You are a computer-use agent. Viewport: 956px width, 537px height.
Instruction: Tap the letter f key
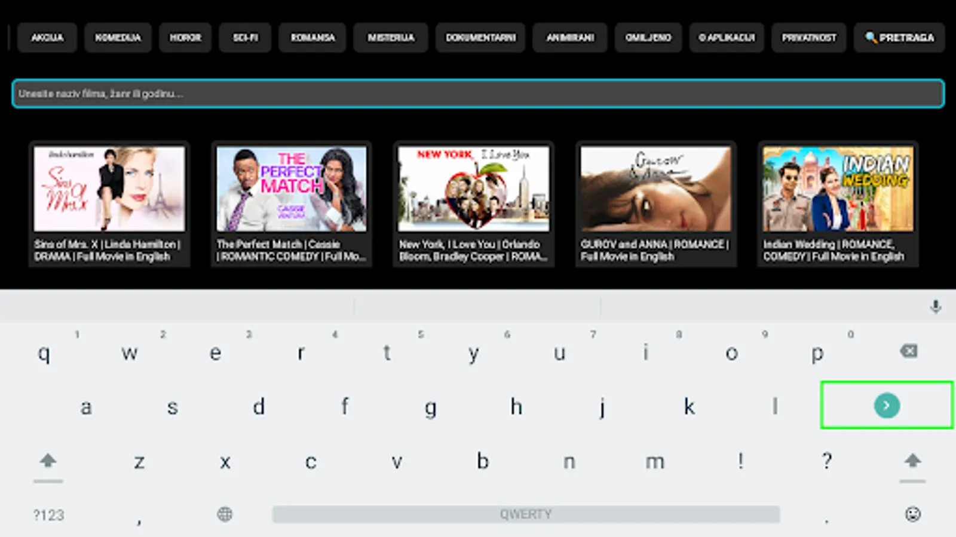[x=345, y=406]
